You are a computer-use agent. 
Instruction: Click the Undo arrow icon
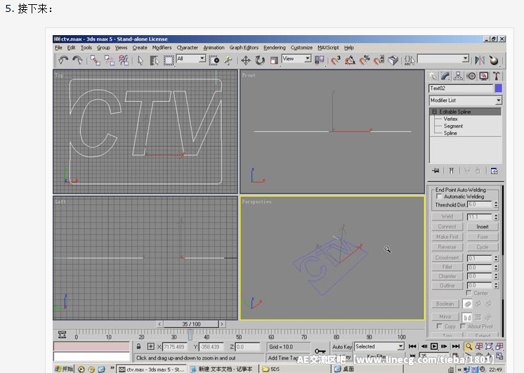63,60
